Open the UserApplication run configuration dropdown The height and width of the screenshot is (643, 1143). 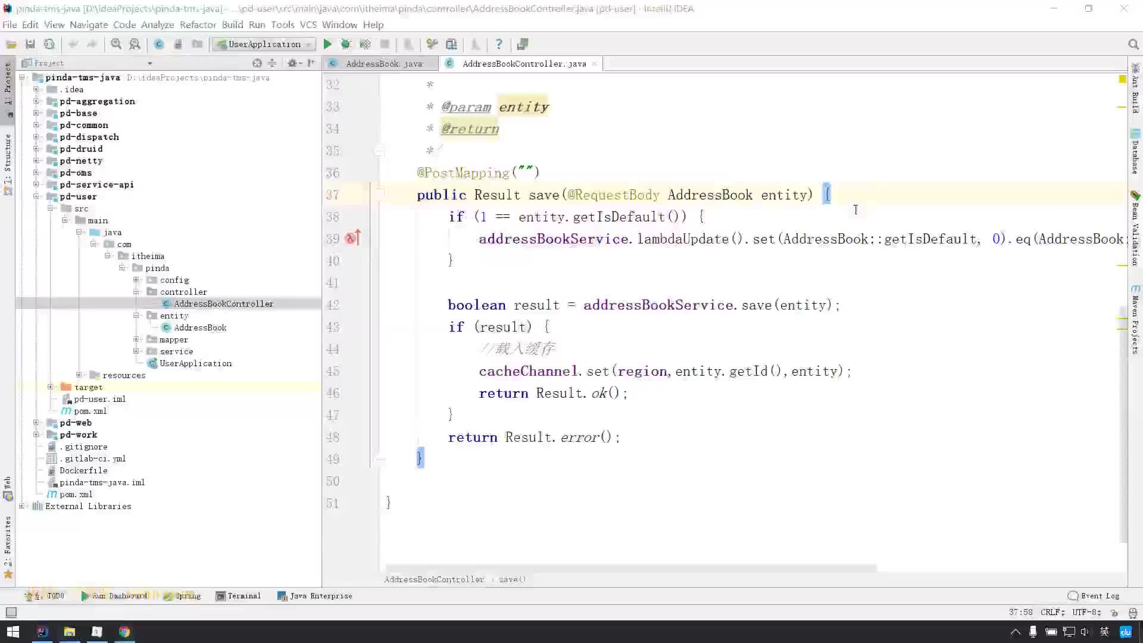tap(264, 44)
